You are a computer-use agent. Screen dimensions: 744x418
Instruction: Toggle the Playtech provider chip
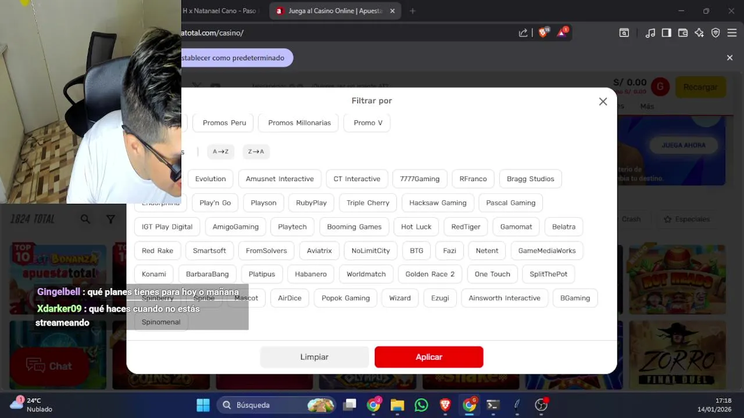292,226
